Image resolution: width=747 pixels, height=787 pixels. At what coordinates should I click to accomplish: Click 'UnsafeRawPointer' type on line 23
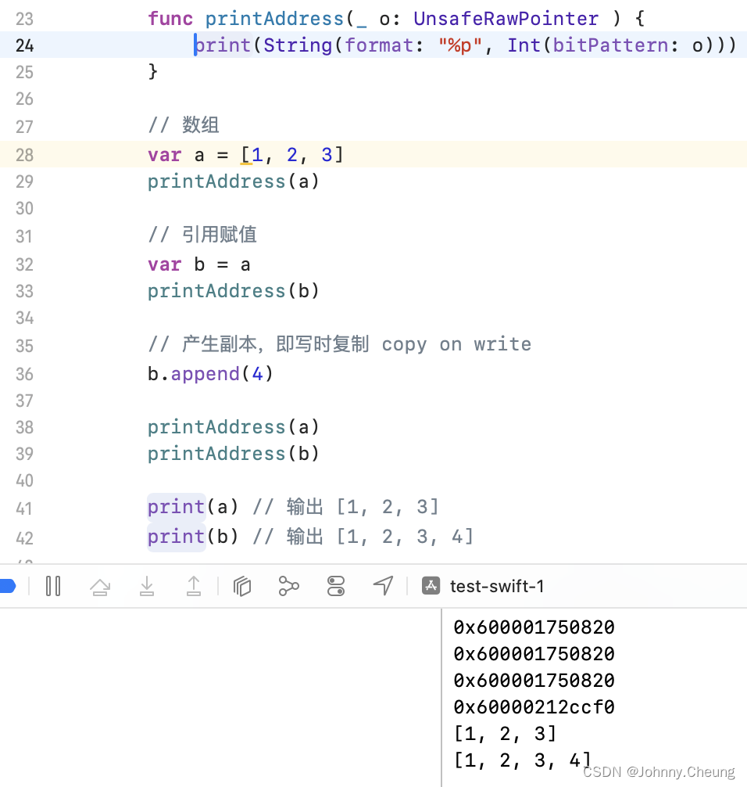[x=506, y=19]
